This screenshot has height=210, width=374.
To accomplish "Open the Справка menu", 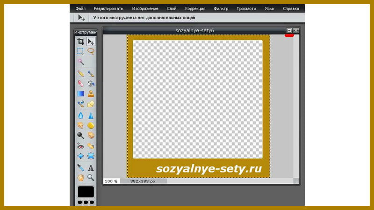I will (291, 8).
